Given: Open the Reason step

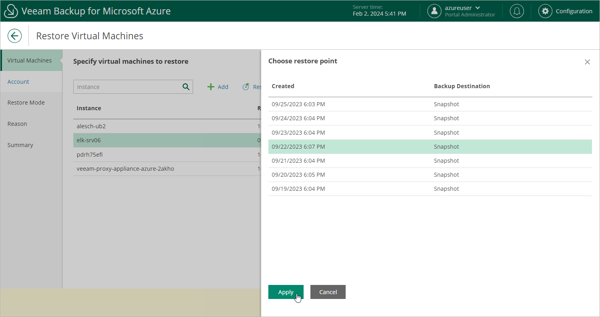Looking at the screenshot, I should click(31, 124).
